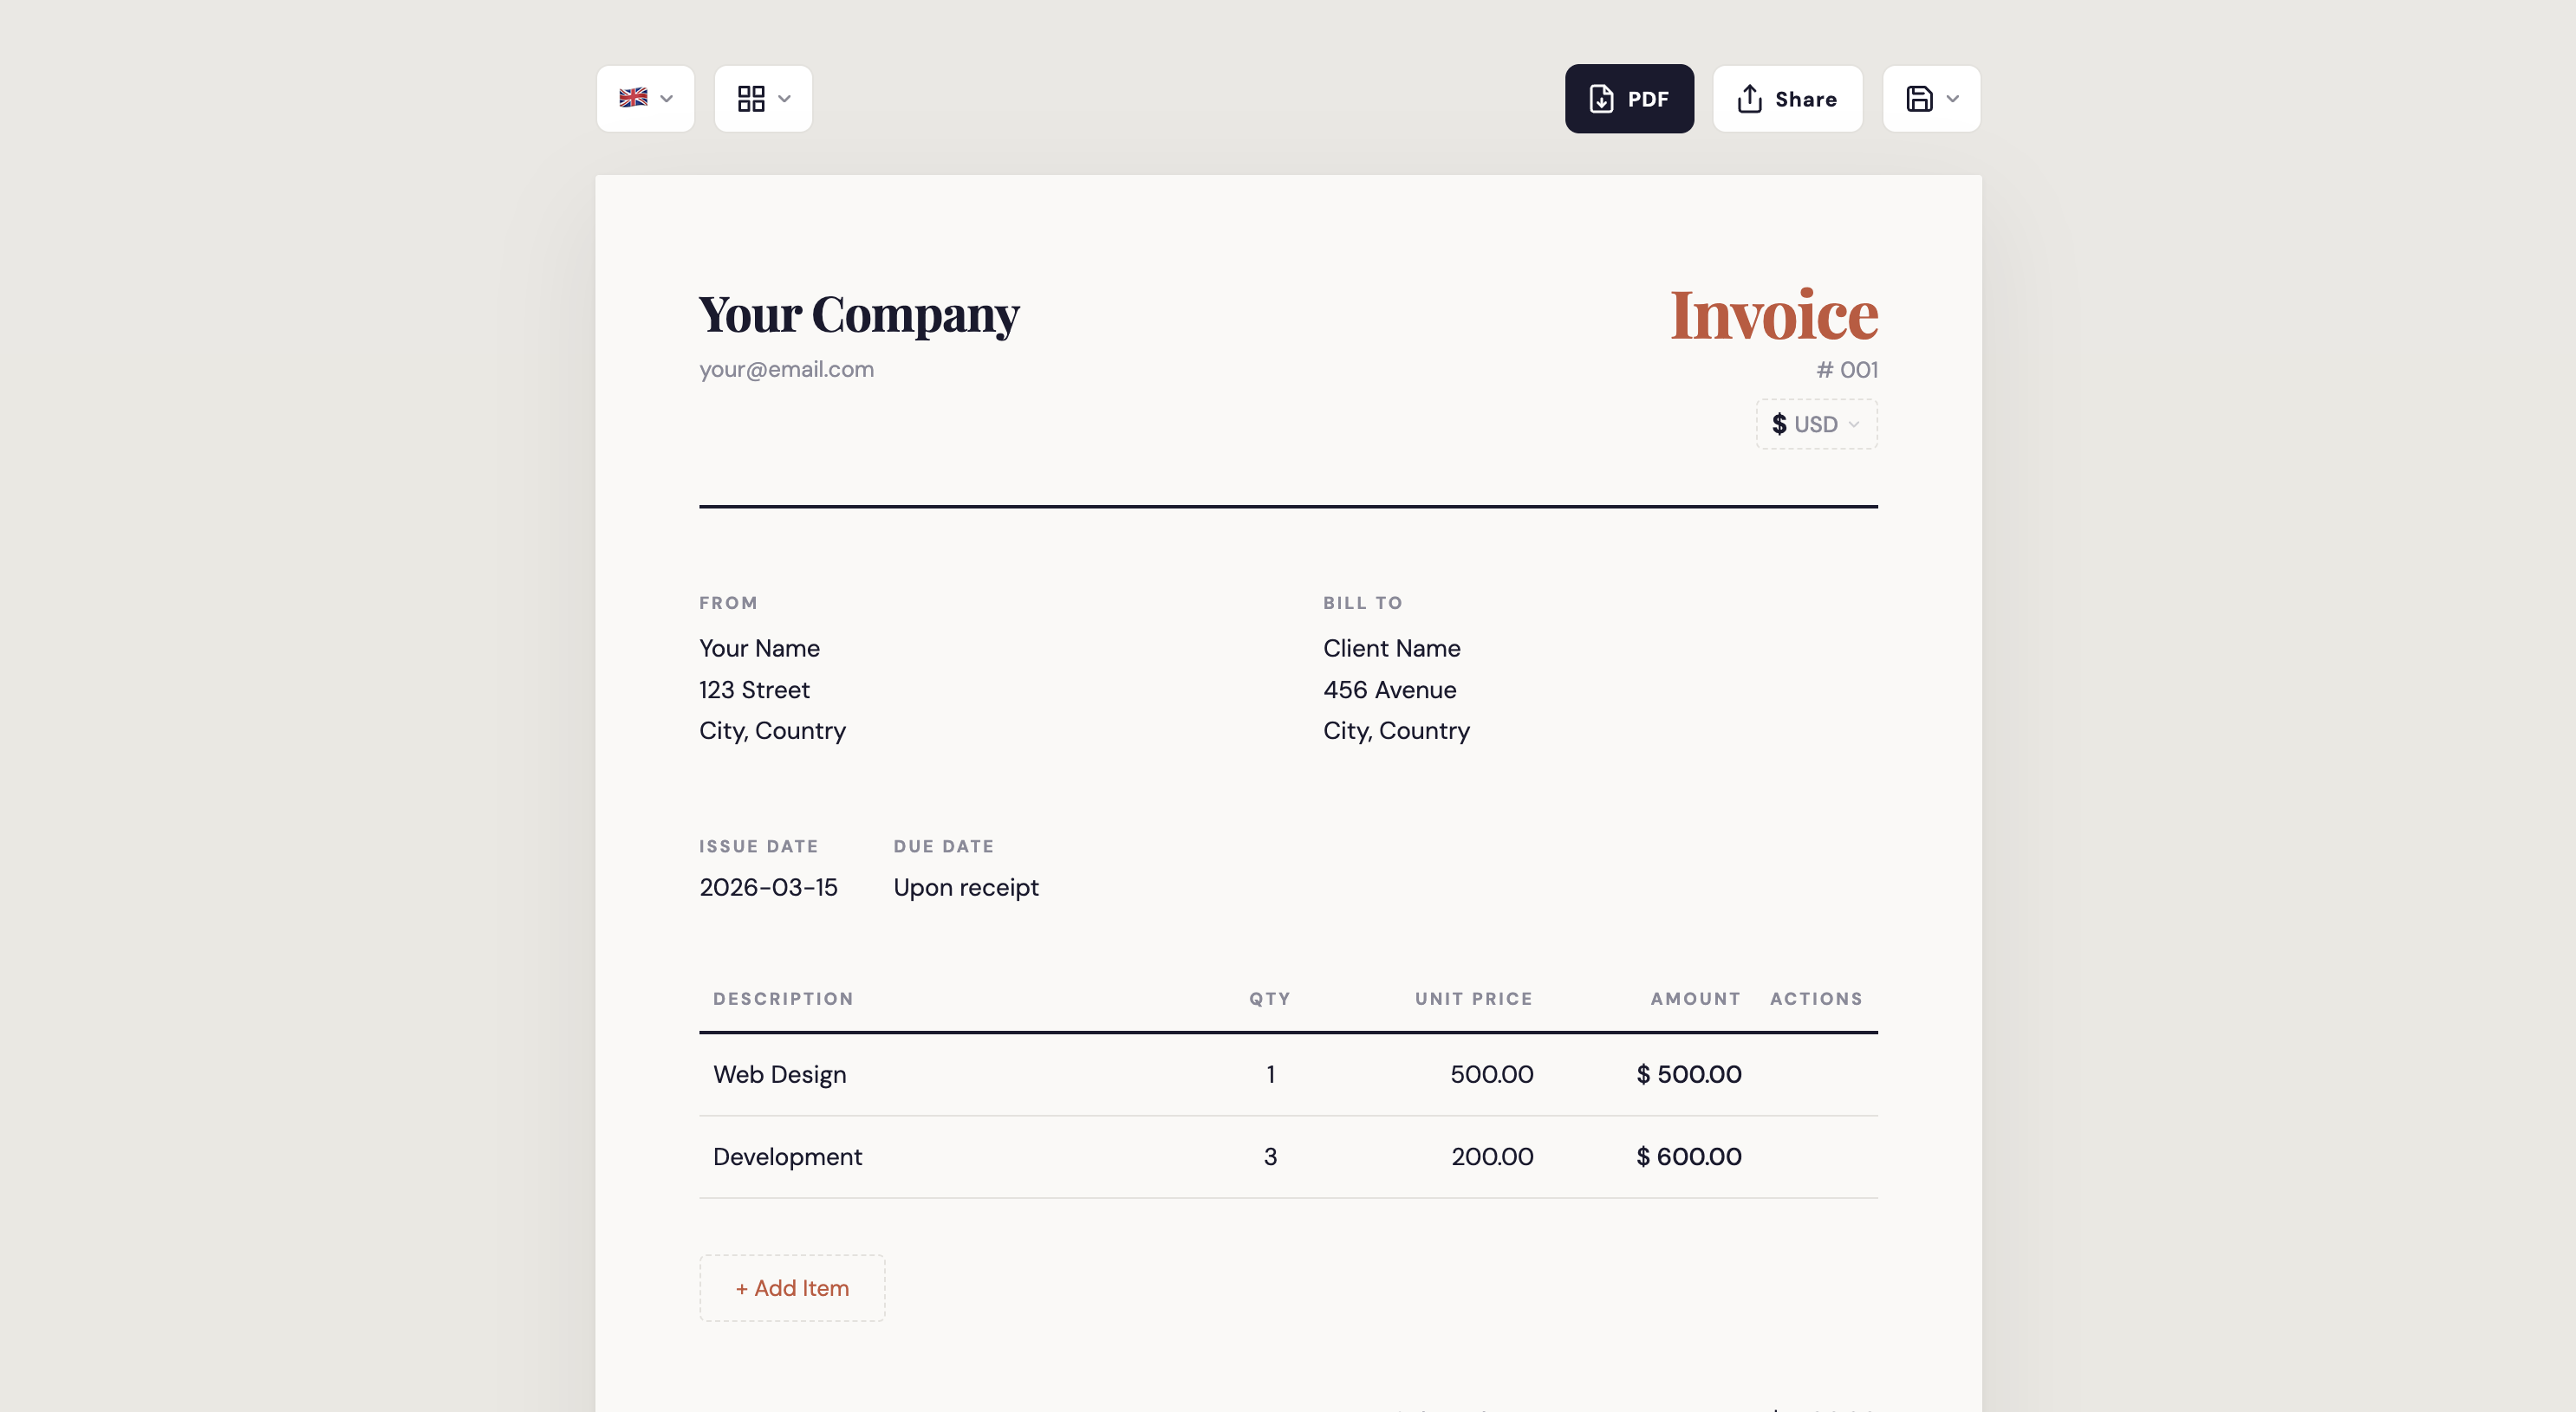Change the Development quantity of 3
This screenshot has height=1412, width=2576.
click(1270, 1156)
